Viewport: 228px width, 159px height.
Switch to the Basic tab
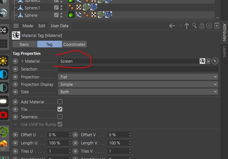click(x=25, y=44)
